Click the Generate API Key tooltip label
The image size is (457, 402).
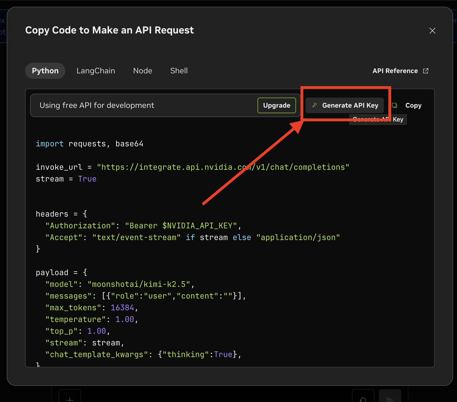(x=378, y=119)
